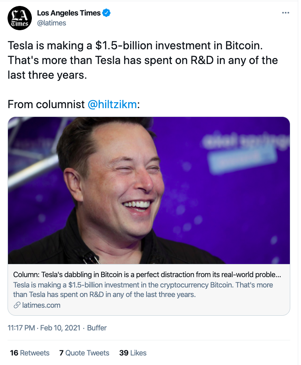View the 16 Retweets list
This screenshot has width=301, height=365.
coord(29,353)
